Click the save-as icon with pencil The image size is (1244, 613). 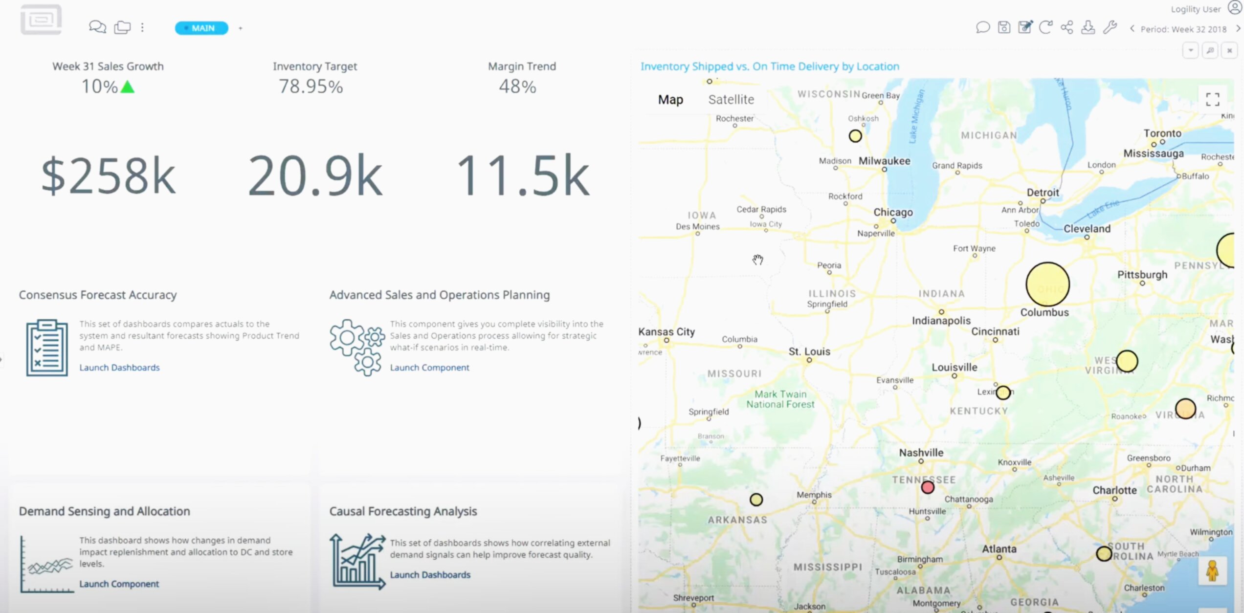pyautogui.click(x=1025, y=27)
